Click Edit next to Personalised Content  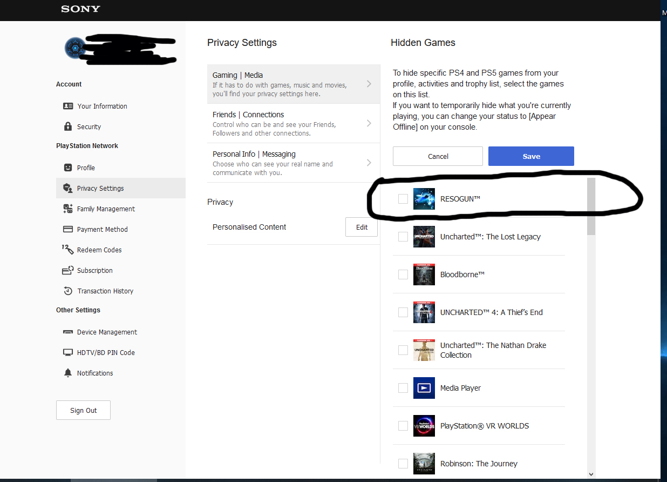(x=362, y=227)
